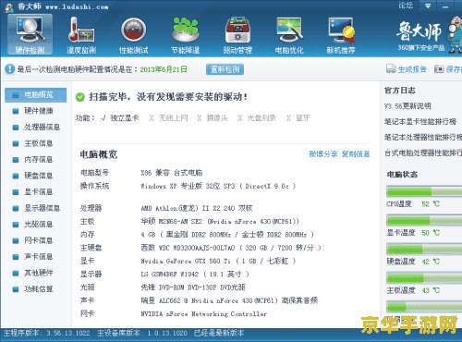The image size is (462, 342).
Task: Select 电脑概览 in the sidebar
Action: 35,95
